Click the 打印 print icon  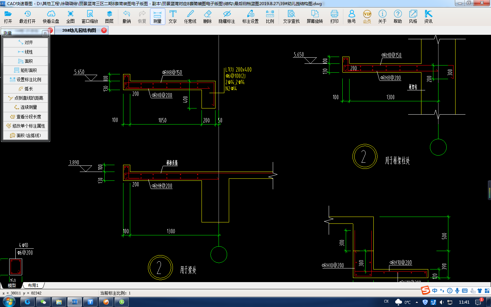click(x=334, y=17)
